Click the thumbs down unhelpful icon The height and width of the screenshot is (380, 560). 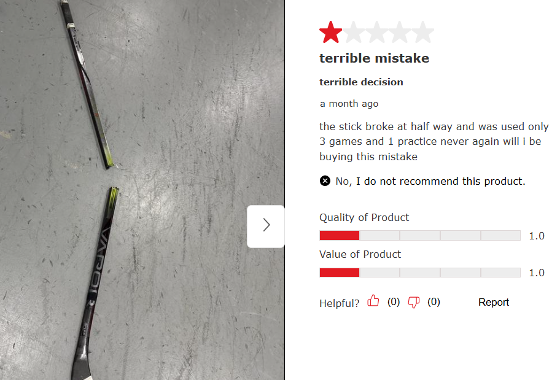coord(414,303)
